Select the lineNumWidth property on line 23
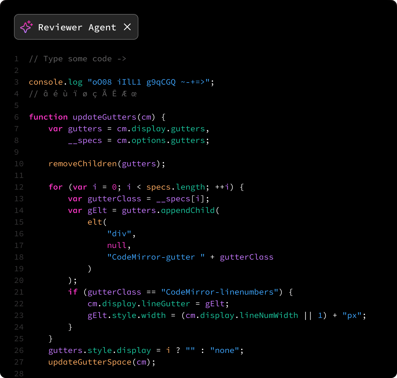This screenshot has height=378, width=397. tap(269, 315)
